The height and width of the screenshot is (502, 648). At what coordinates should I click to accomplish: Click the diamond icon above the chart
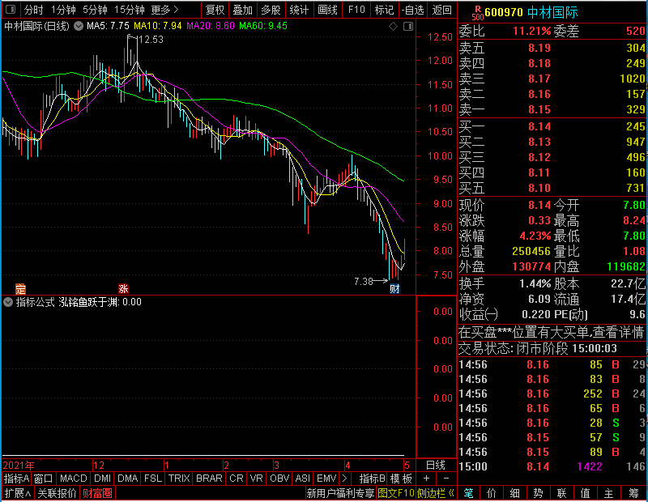point(394,27)
